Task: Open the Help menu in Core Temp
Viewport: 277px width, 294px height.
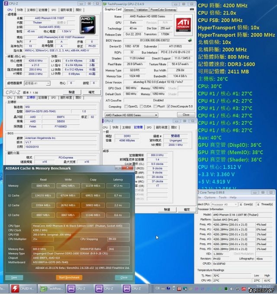Action: (233, 197)
